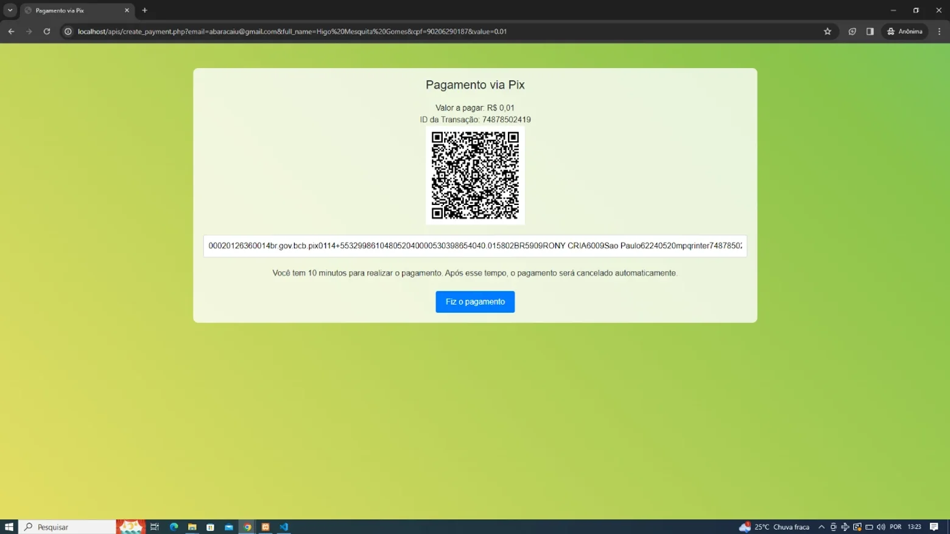
Task: Click the Meet Now tray icon
Action: [x=834, y=527]
